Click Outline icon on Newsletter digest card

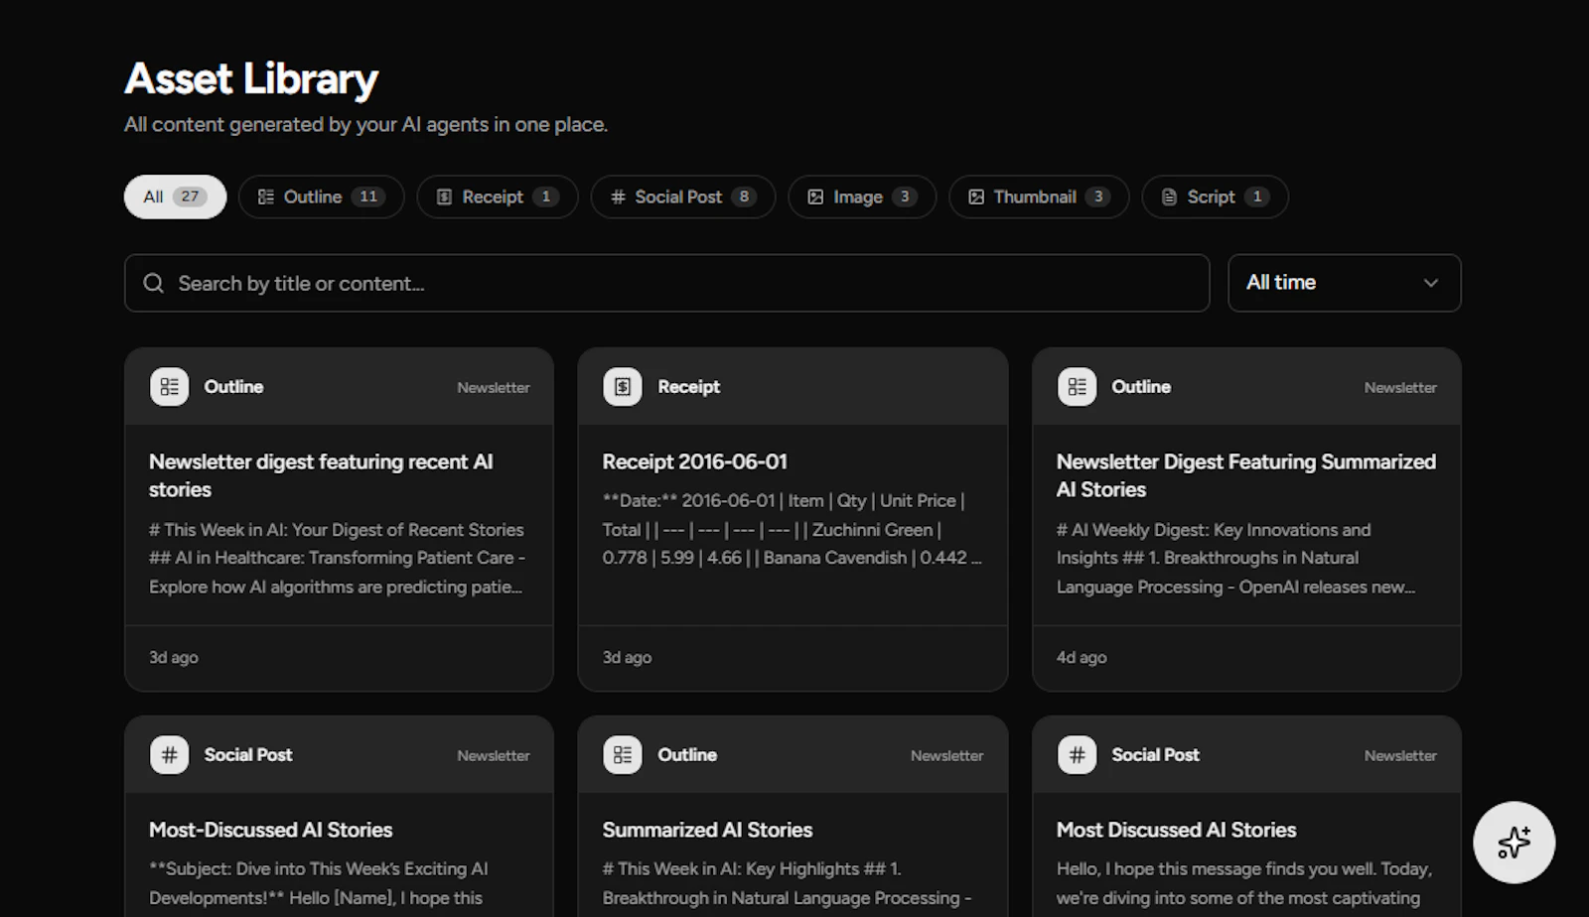(170, 386)
